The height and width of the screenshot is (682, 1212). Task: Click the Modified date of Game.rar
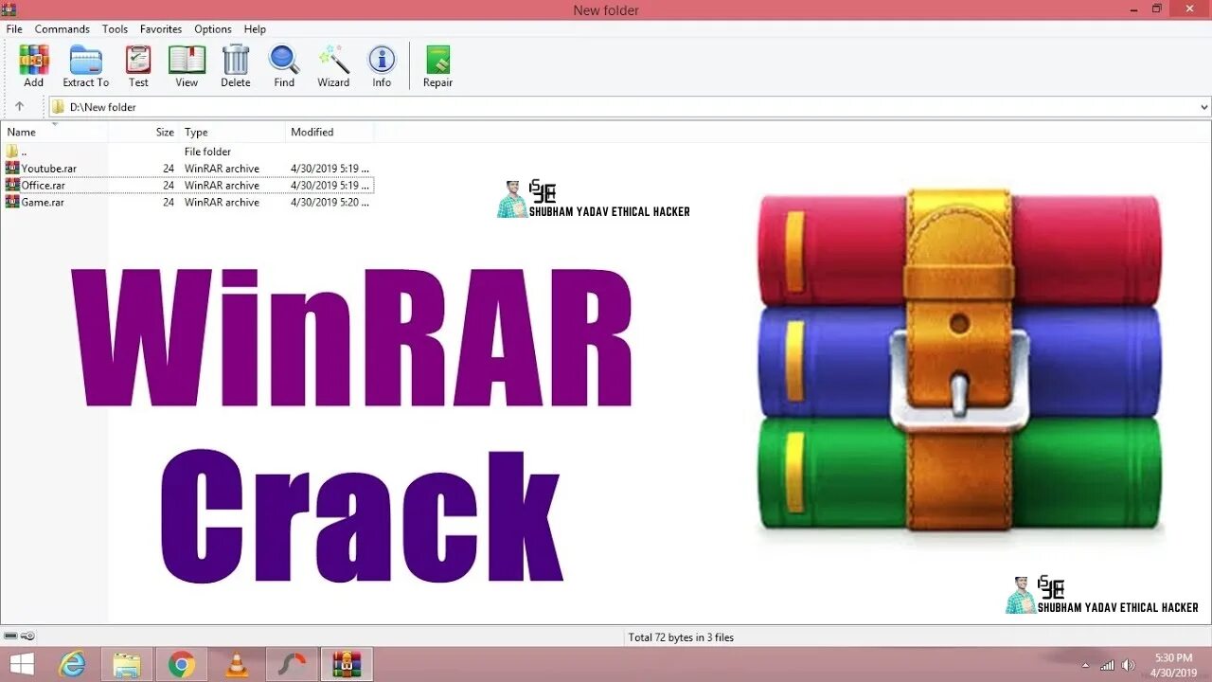click(330, 203)
